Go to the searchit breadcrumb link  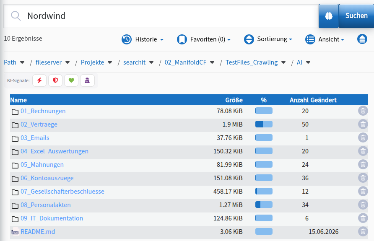click(134, 62)
